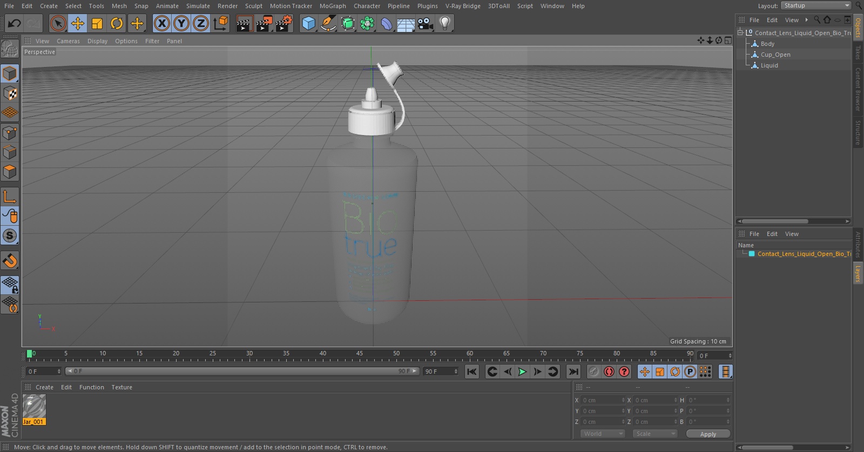Select the Liquid object

coord(769,65)
